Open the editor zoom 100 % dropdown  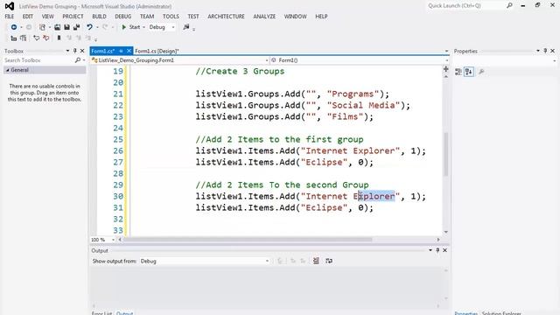pos(113,240)
